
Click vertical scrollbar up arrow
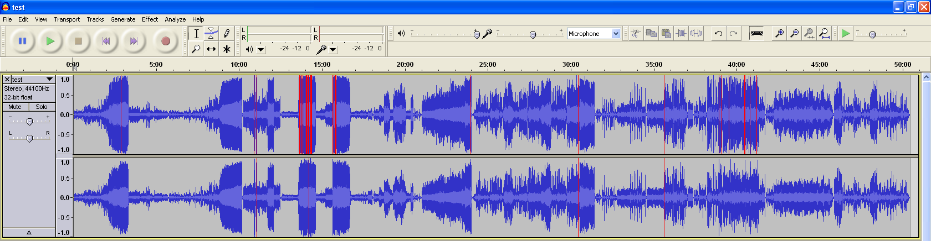[x=925, y=77]
